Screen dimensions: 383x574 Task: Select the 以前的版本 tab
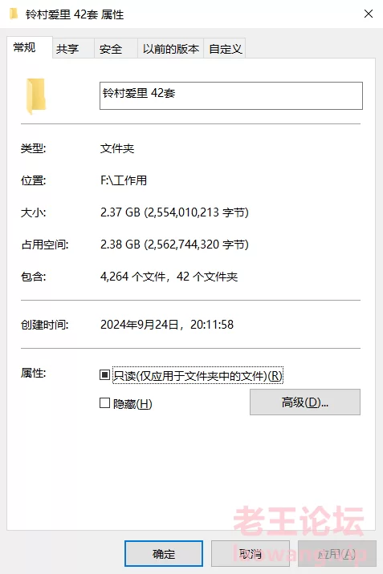pos(170,48)
